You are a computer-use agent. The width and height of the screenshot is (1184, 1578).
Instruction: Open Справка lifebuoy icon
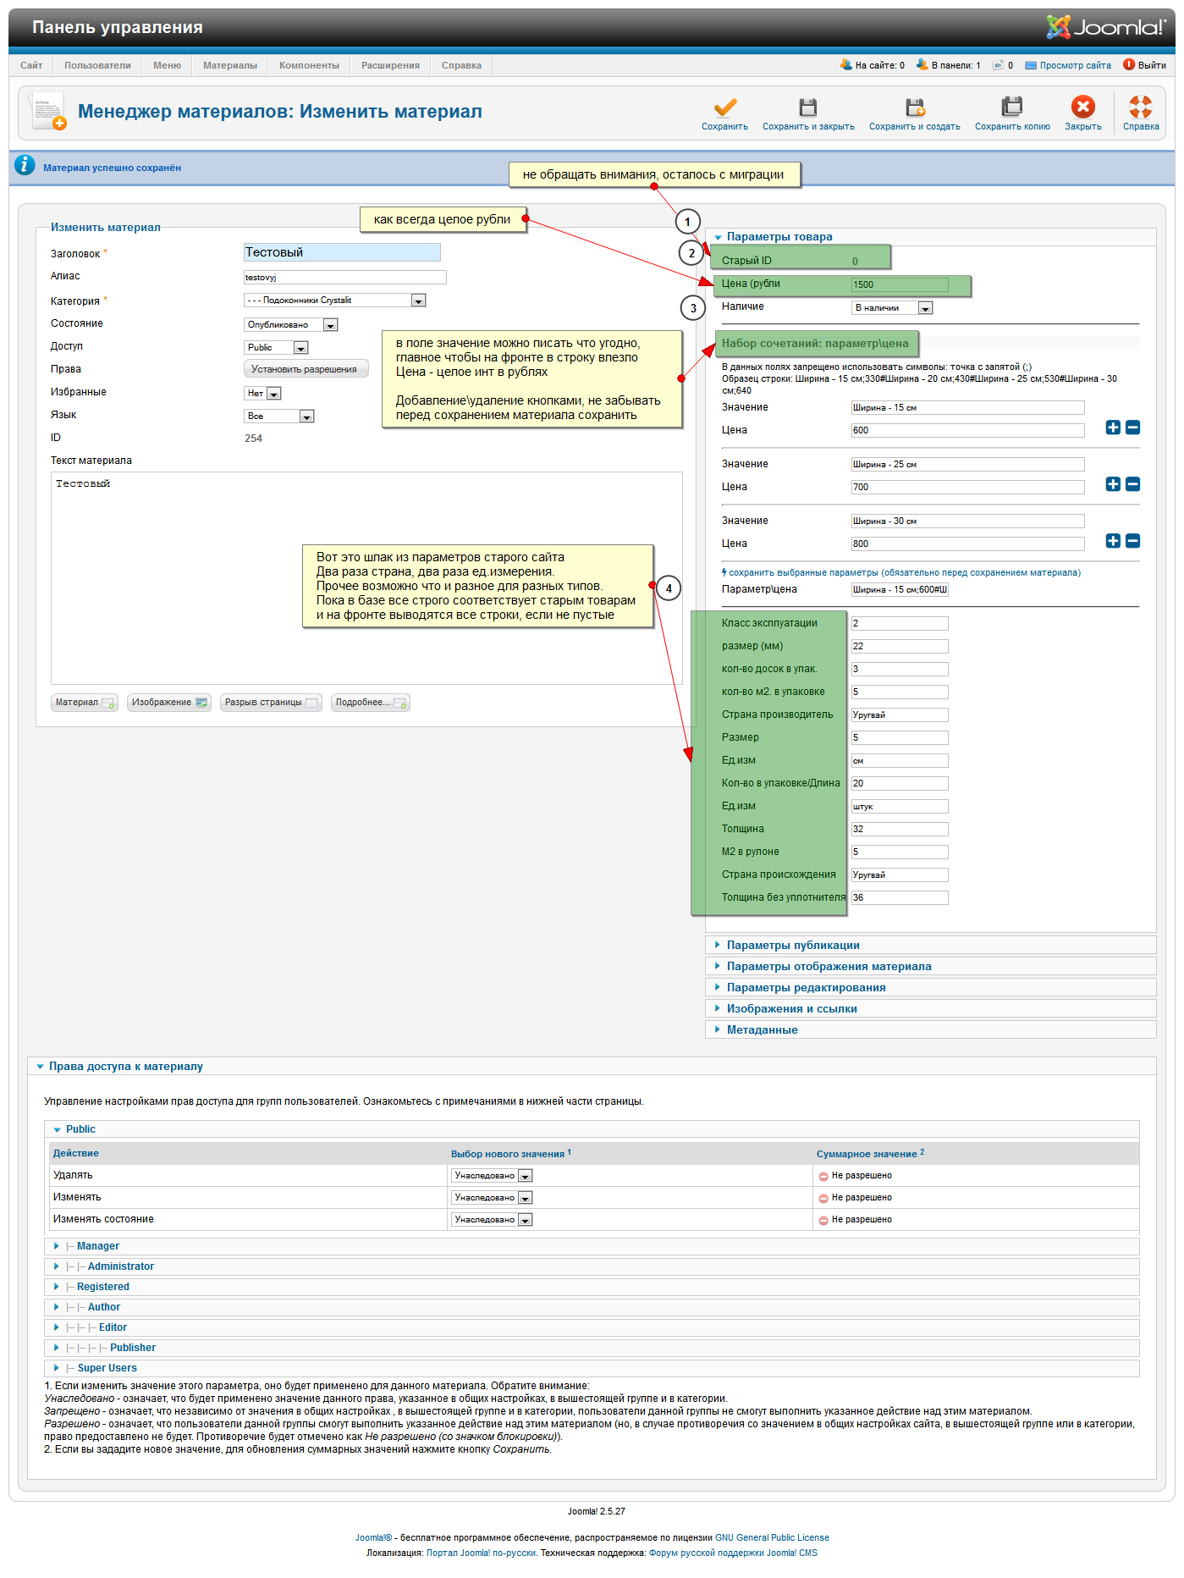(x=1141, y=107)
